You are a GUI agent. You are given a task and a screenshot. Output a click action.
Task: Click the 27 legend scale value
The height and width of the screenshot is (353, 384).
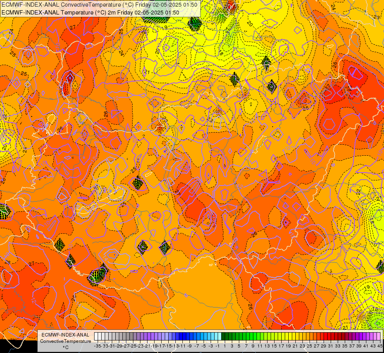pyautogui.click(x=317, y=346)
